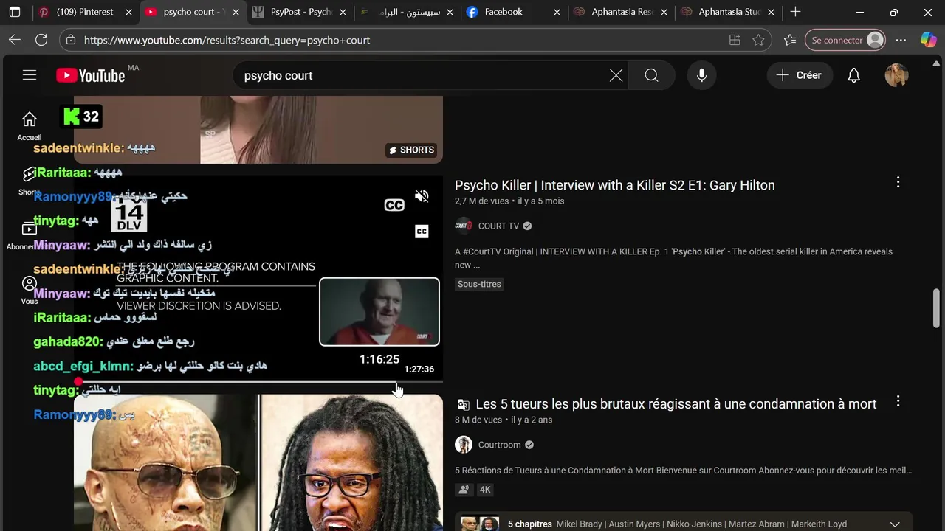Switch to the Pinterest tab
This screenshot has width=945, height=531.
click(85, 12)
